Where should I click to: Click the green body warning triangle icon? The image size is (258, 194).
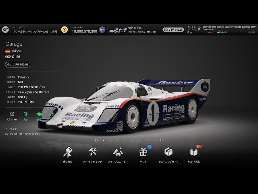pos(52,114)
